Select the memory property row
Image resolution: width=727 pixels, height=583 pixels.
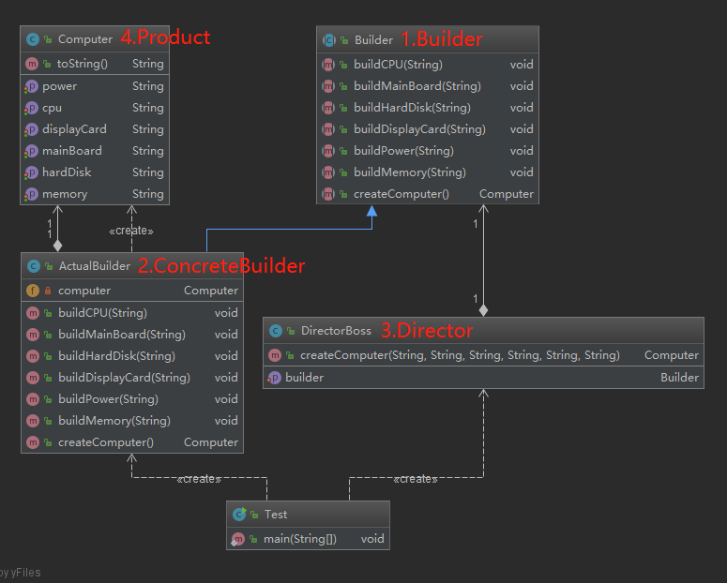(95, 194)
